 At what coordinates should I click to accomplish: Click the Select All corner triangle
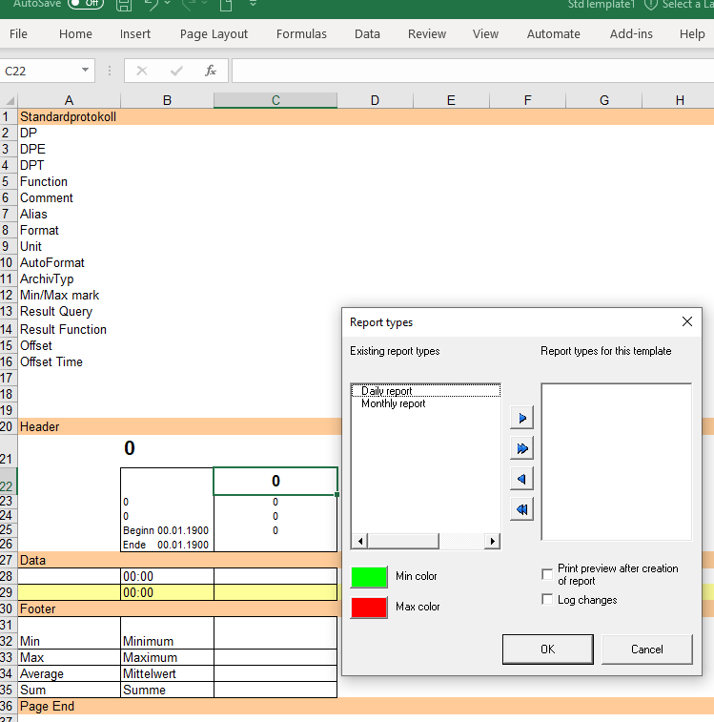click(x=9, y=100)
